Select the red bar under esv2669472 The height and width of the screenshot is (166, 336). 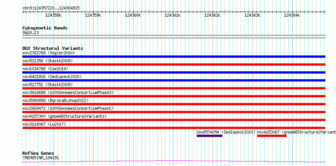[174, 112]
